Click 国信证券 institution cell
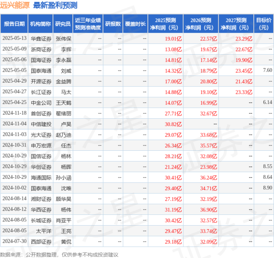The height and width of the screenshot is (258, 274). (x=41, y=156)
